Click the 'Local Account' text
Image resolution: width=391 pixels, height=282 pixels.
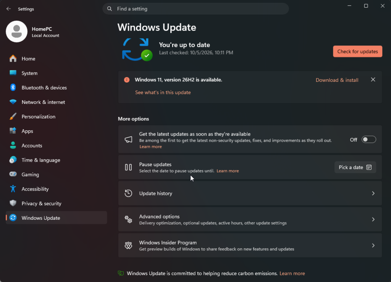(45, 36)
